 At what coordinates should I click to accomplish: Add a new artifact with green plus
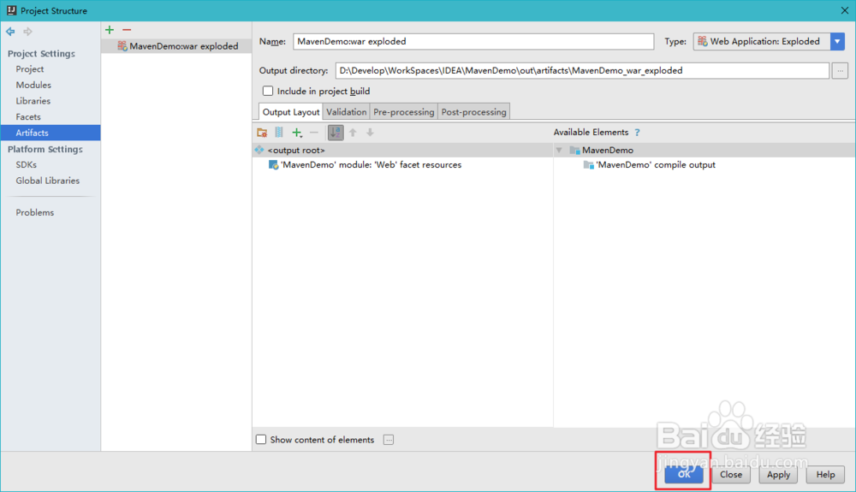[110, 30]
